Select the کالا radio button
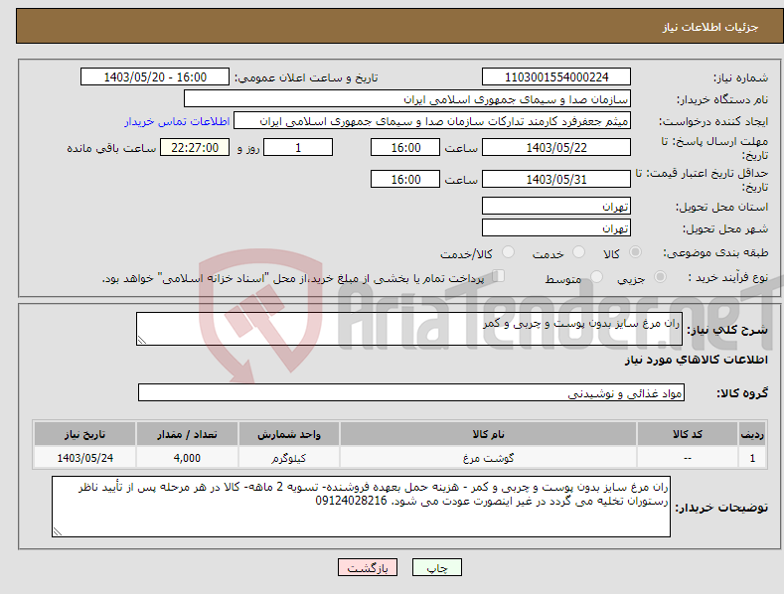 [635, 252]
